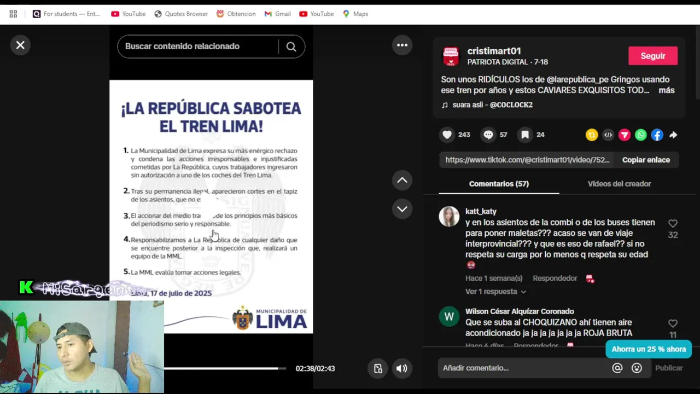Screen dimensions: 700x394
Task: Send to friends red icon
Action: tap(625, 135)
